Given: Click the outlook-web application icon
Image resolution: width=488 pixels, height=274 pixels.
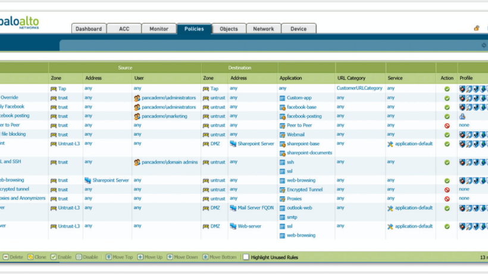Looking at the screenshot, I should coord(282,208).
